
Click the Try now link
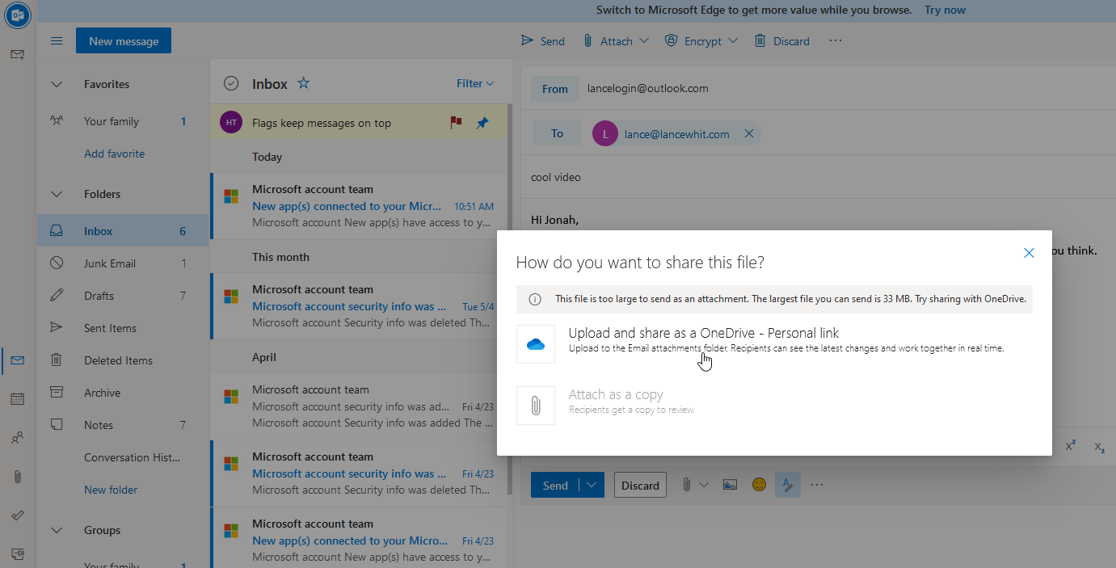point(945,10)
